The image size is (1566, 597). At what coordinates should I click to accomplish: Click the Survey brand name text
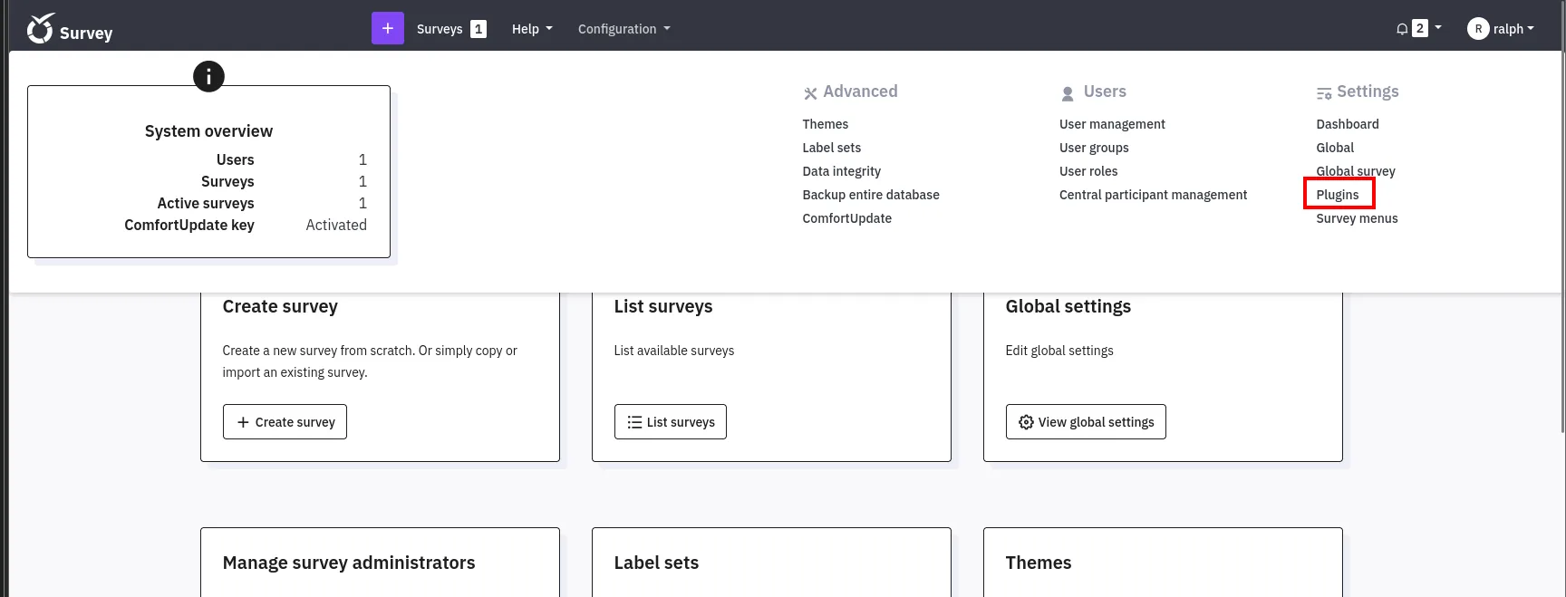coord(86,34)
